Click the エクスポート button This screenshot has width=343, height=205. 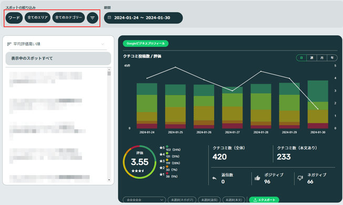click(x=264, y=200)
